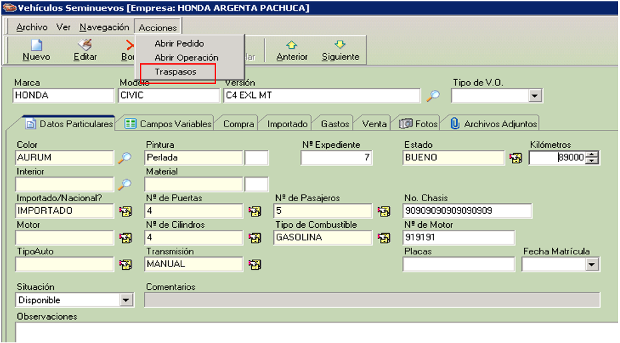This screenshot has height=343, width=620.
Task: Open lookup icon beside Nº de Puertas
Action: (x=255, y=211)
